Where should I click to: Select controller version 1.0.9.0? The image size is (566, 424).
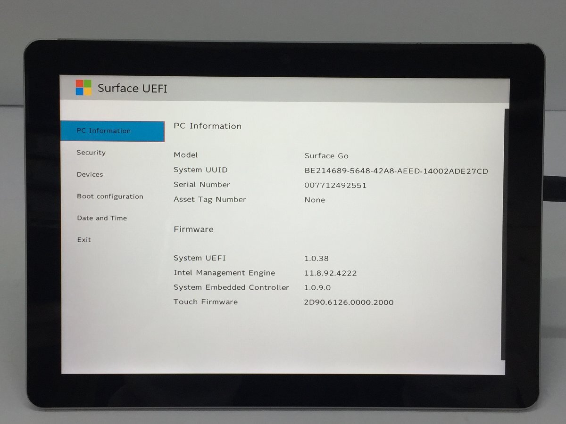pyautogui.click(x=317, y=288)
